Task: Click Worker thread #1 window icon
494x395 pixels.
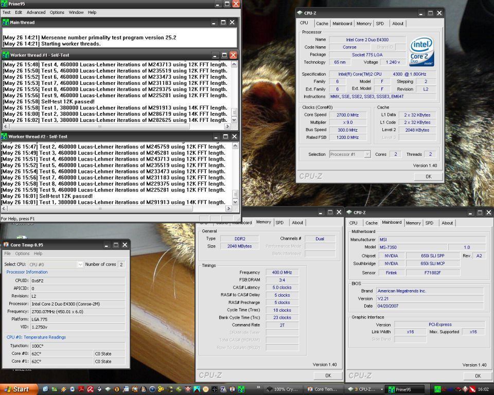Action: click(x=6, y=55)
